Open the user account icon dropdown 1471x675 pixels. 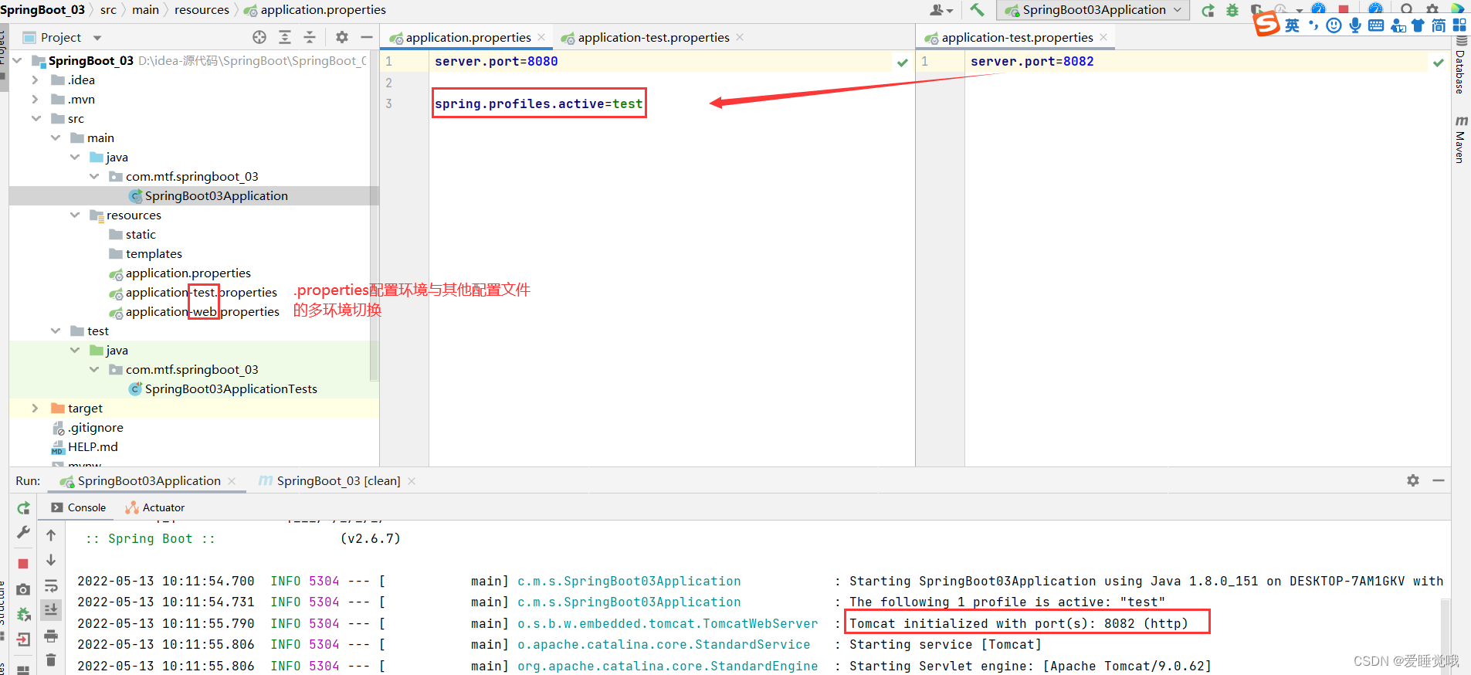tap(941, 10)
